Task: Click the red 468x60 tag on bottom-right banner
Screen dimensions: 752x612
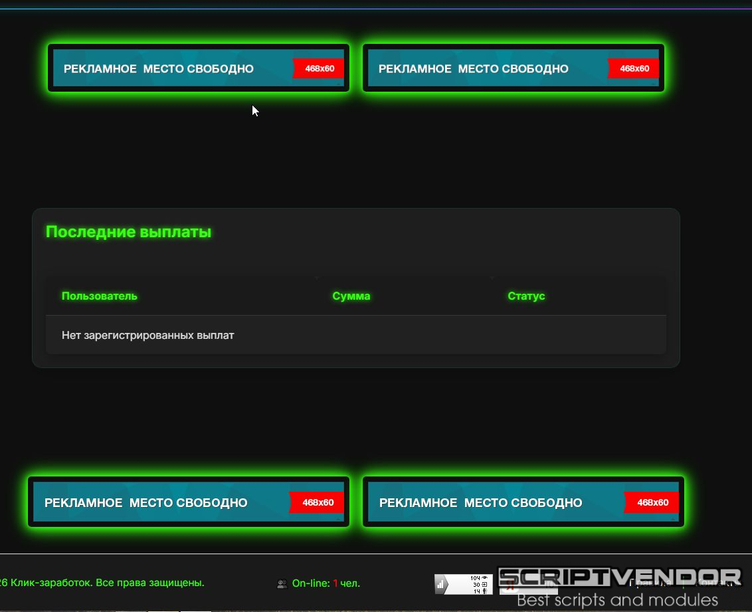Action: tap(652, 502)
